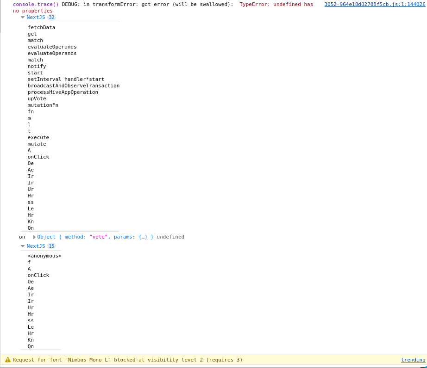
Task: Click the upVote stack frame
Action: pos(37,98)
